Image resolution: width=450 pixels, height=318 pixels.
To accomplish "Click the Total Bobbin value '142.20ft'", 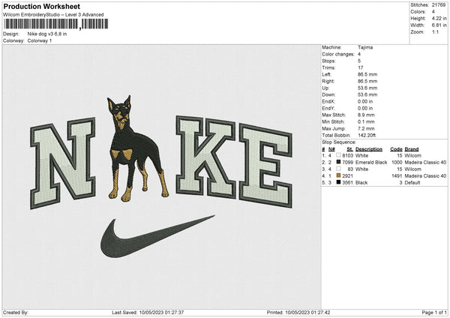I will pyautogui.click(x=367, y=135).
